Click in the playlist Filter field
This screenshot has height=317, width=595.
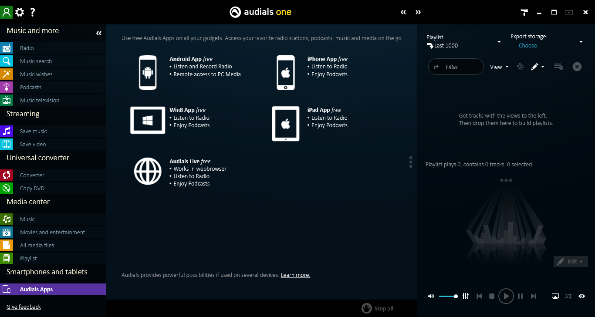(456, 67)
